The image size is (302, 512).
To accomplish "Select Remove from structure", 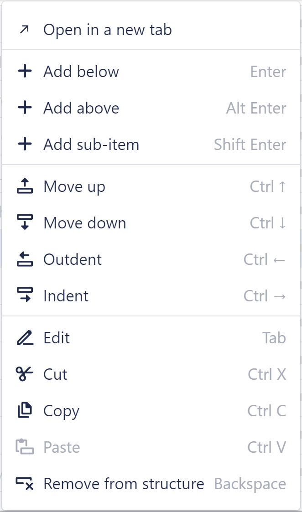I will pyautogui.click(x=124, y=484).
